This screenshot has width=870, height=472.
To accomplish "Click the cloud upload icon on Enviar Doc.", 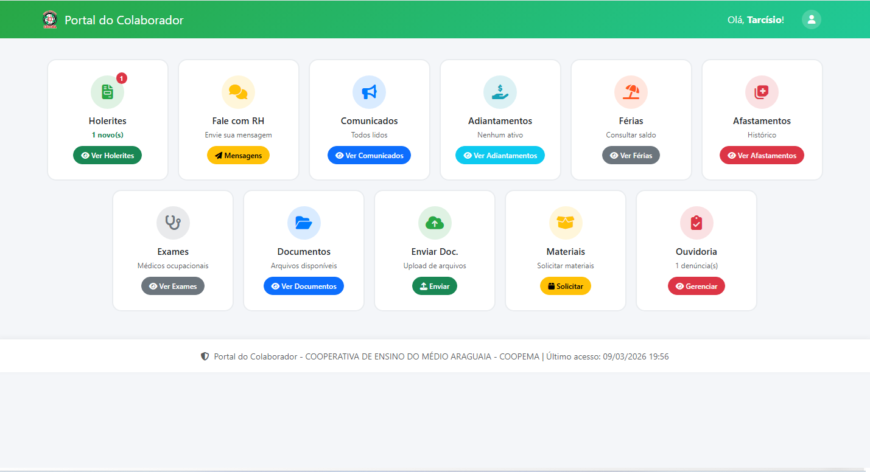I will (435, 223).
